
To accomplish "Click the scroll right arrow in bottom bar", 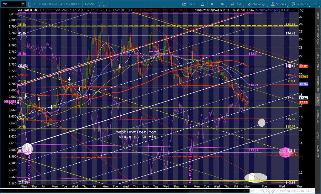I will click(x=248, y=191).
